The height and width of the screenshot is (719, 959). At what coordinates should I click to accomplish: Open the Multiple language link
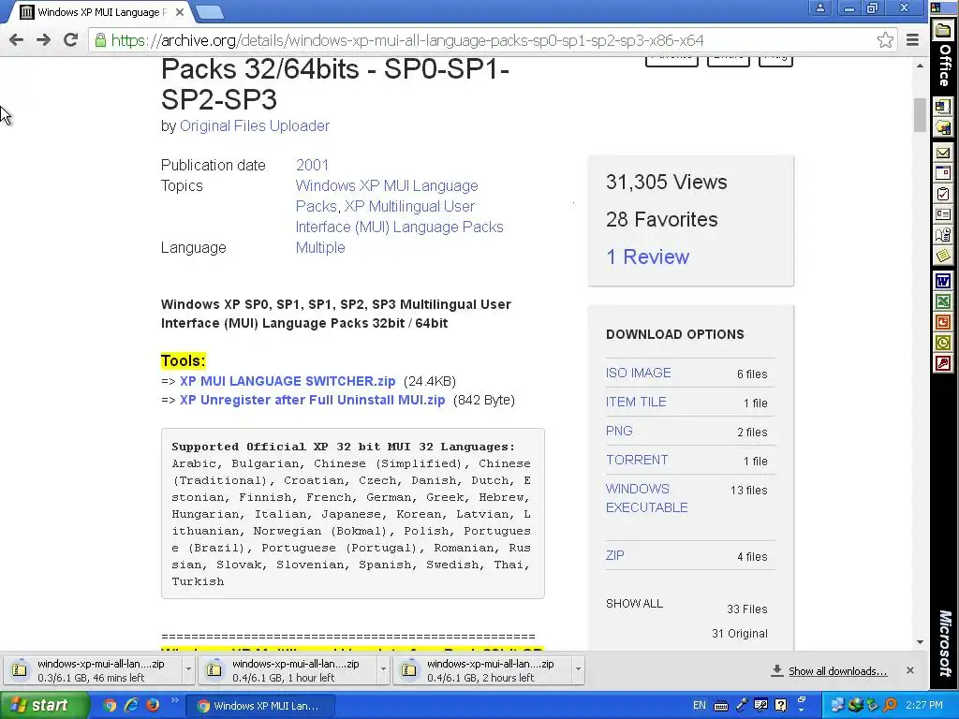[x=320, y=247]
